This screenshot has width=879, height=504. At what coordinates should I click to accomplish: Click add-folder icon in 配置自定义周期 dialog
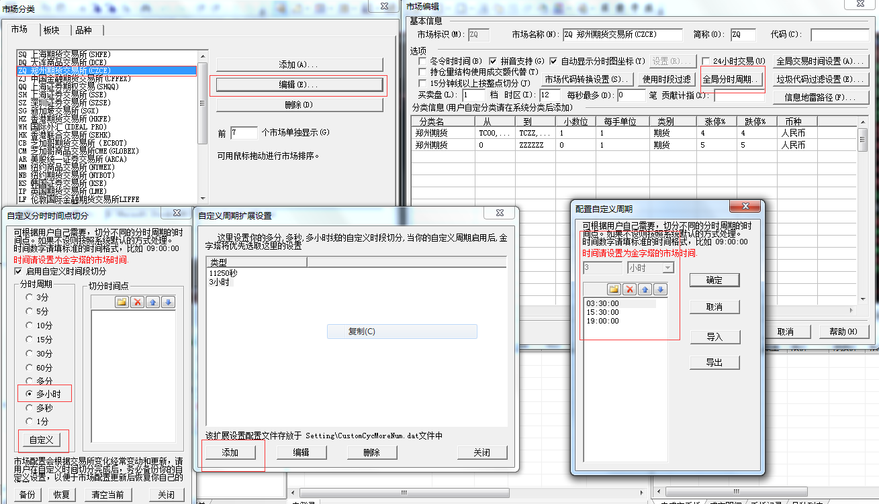614,289
